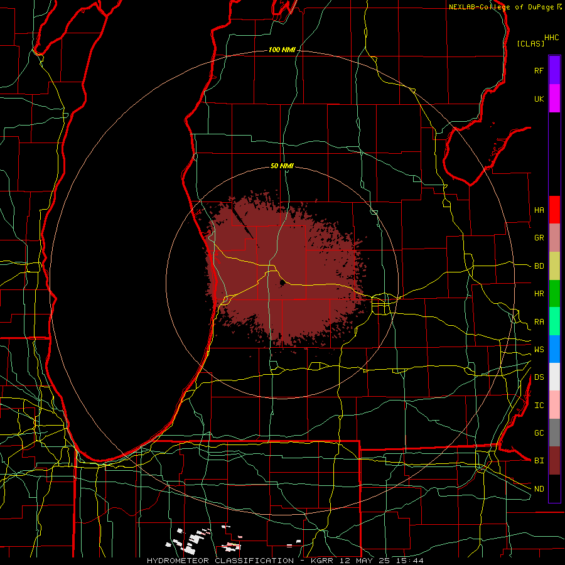Click the RF legend label
565x565 pixels.
coord(539,70)
